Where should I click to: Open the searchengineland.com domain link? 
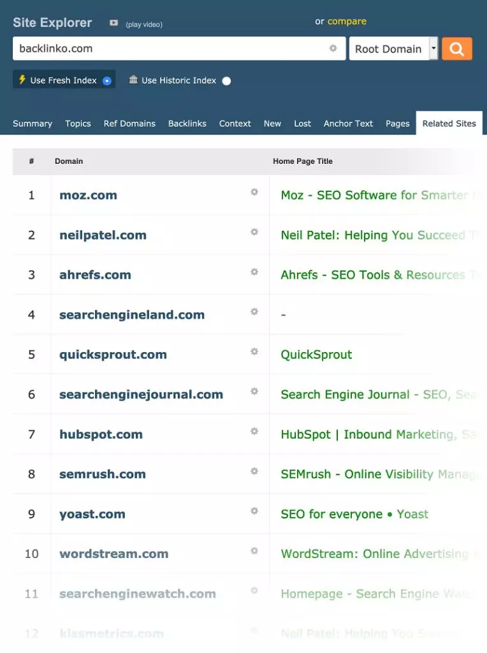tap(132, 315)
